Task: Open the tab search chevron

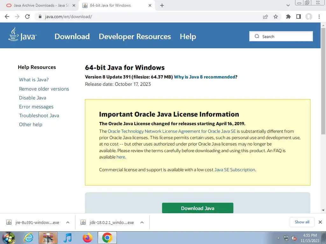Action: click(288, 5)
